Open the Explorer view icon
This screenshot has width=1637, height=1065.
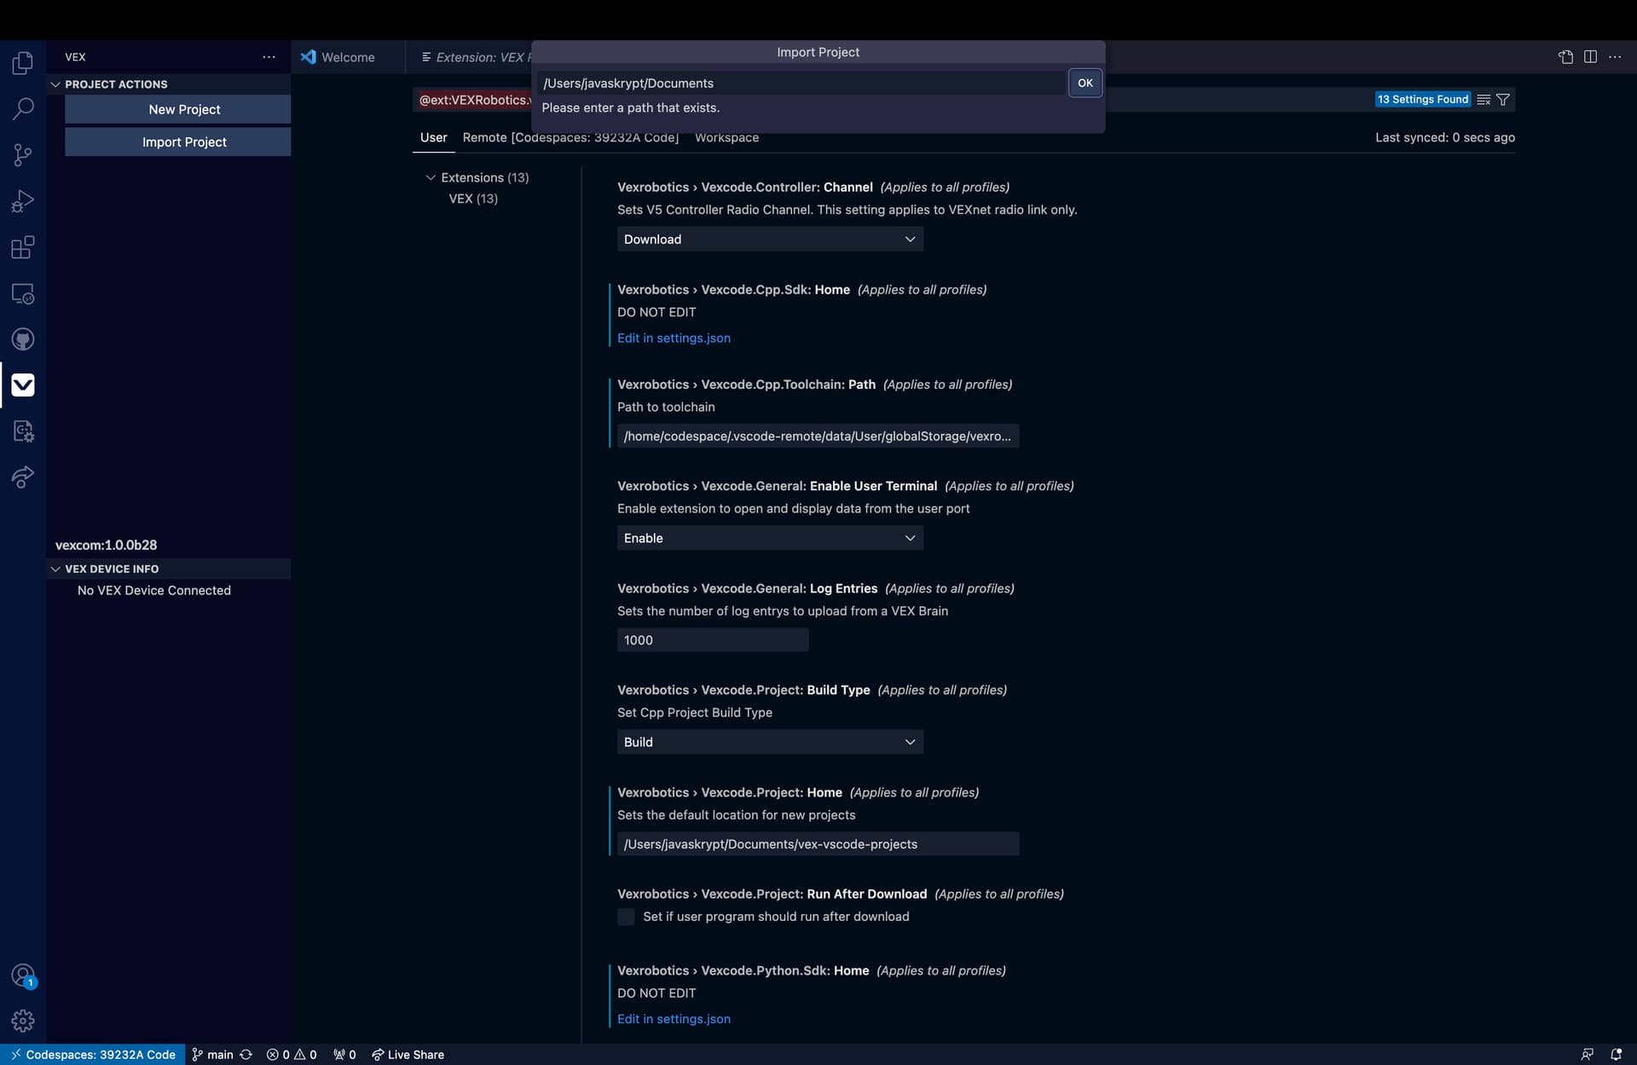[x=23, y=63]
